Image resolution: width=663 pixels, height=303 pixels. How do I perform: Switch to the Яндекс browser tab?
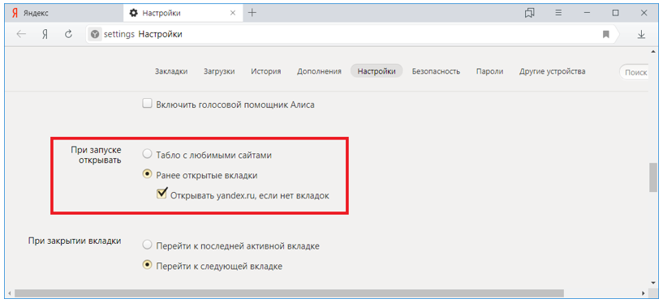63,13
